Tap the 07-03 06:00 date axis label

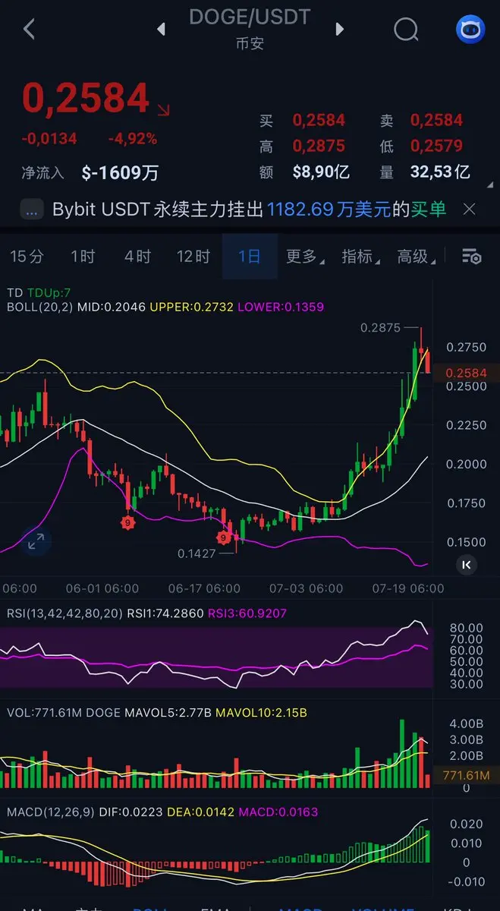306,588
